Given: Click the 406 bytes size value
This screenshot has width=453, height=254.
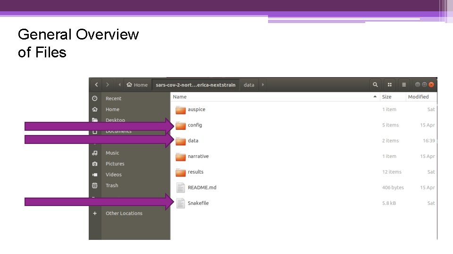Looking at the screenshot, I should pos(393,188).
